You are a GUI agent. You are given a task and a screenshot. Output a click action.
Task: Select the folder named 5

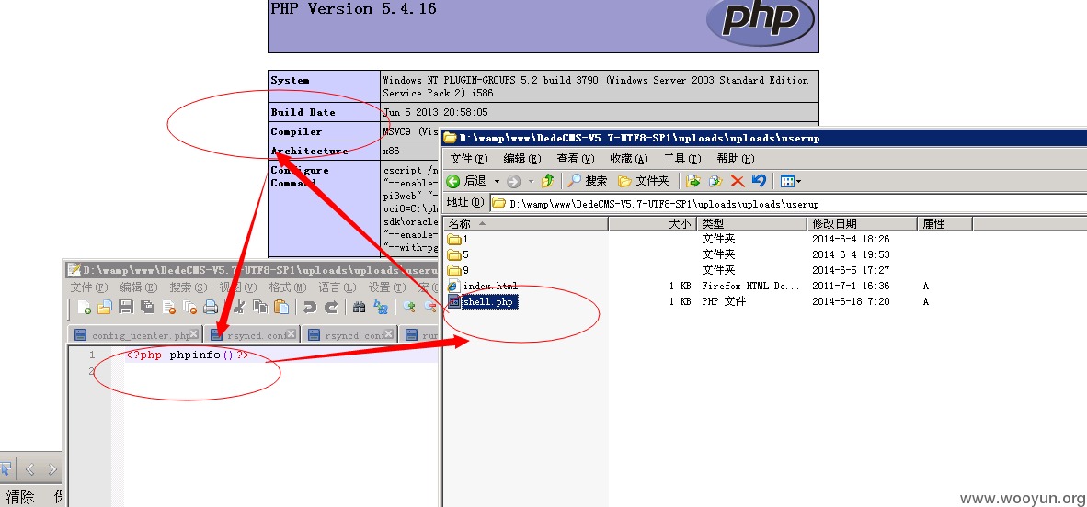pos(458,255)
